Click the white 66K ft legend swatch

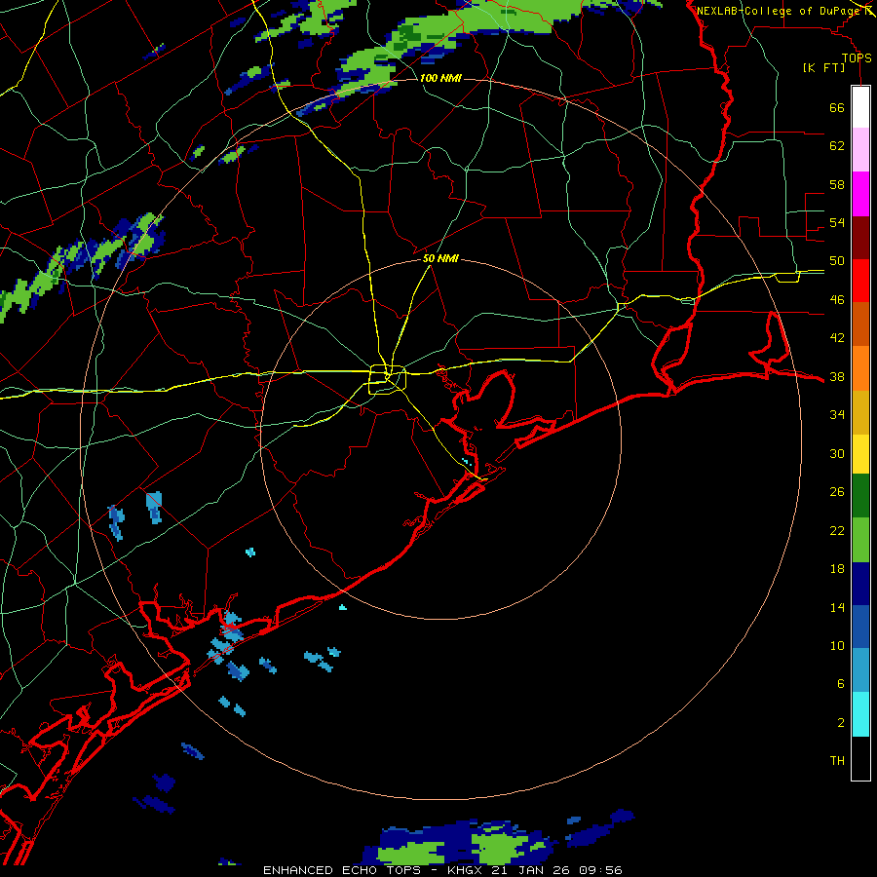(860, 107)
